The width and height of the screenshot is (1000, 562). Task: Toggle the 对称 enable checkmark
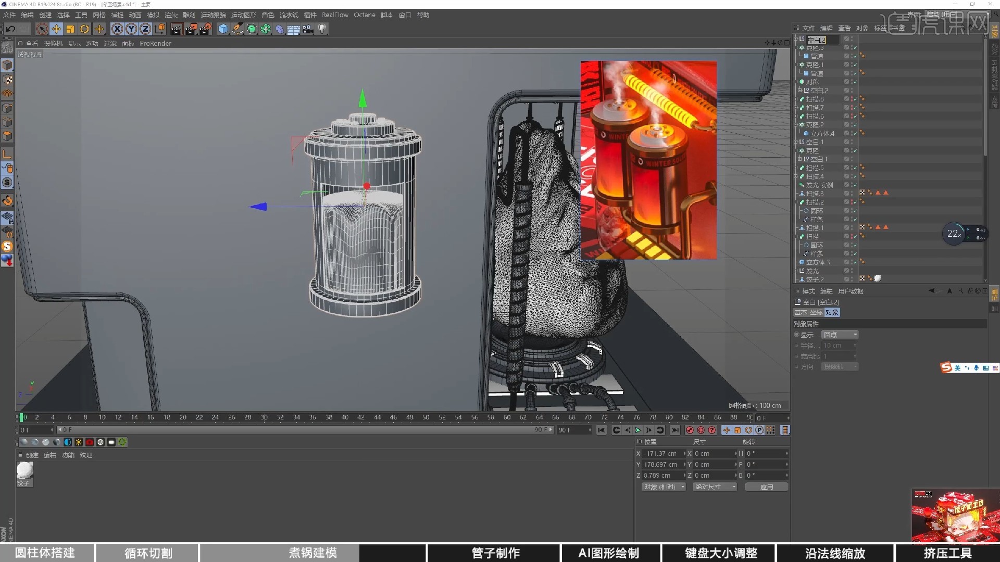(x=855, y=82)
